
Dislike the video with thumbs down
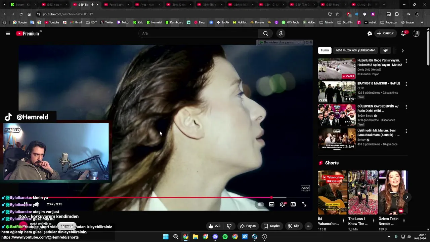click(229, 226)
